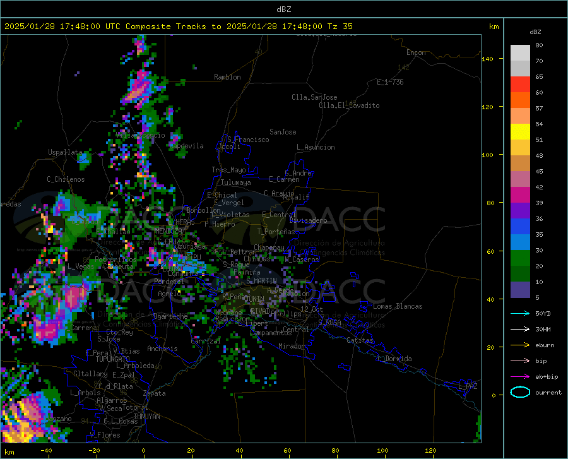568x459 pixels.
Task: Click the '50YD' legend label
Action: click(543, 313)
